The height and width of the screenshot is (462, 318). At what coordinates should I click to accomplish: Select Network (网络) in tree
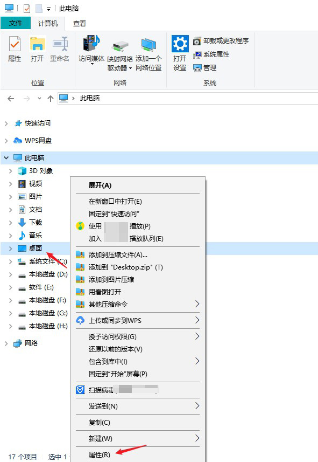coord(26,343)
